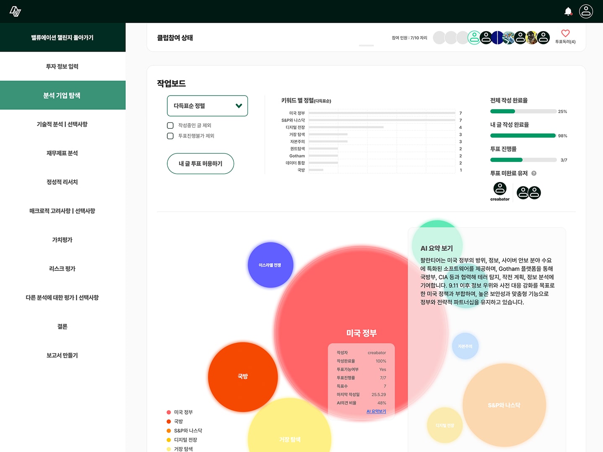Open 보고서 만들기 in sidebar

62,356
